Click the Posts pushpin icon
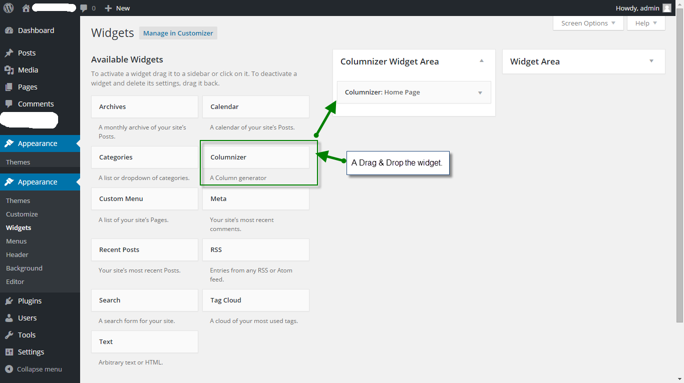Screen dimensions: 684x383 pos(9,53)
